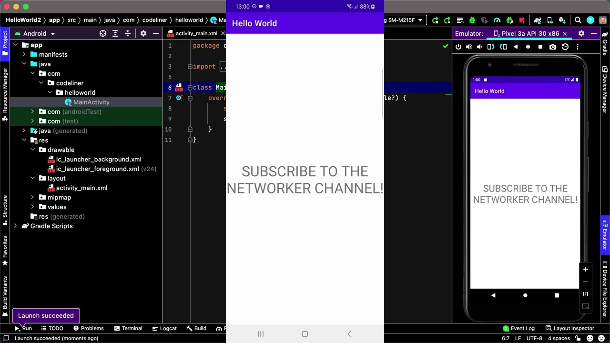The height and width of the screenshot is (343, 610).
Task: Open the Event Log
Action: pos(518,328)
